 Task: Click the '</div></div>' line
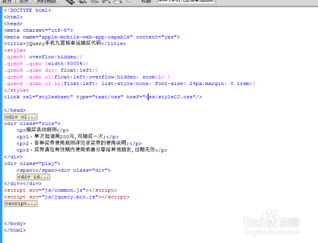23,183
